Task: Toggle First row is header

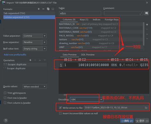Action: click(5, 98)
